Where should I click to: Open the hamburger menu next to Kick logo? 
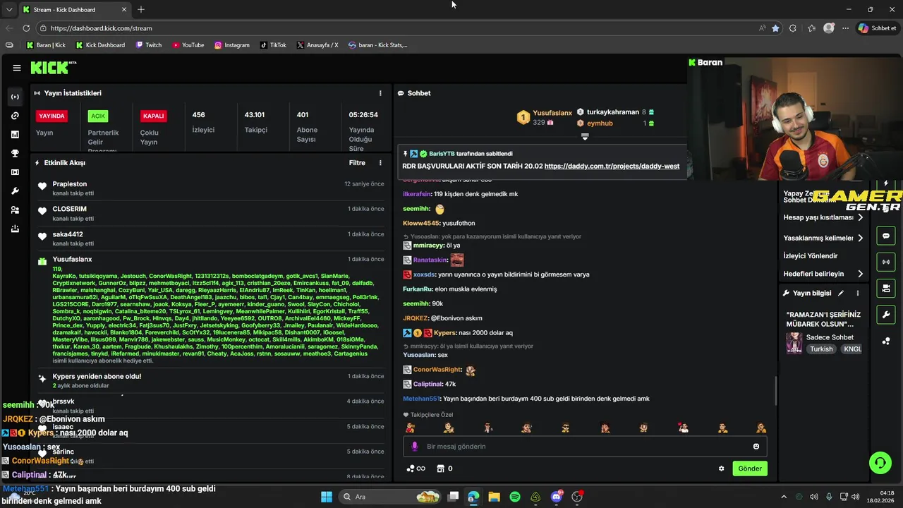point(16,68)
